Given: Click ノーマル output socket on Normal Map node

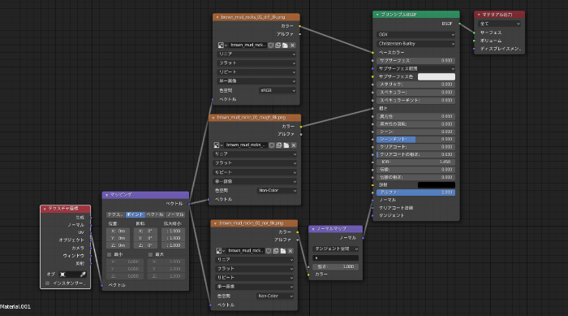Looking at the screenshot, I should coord(363,238).
